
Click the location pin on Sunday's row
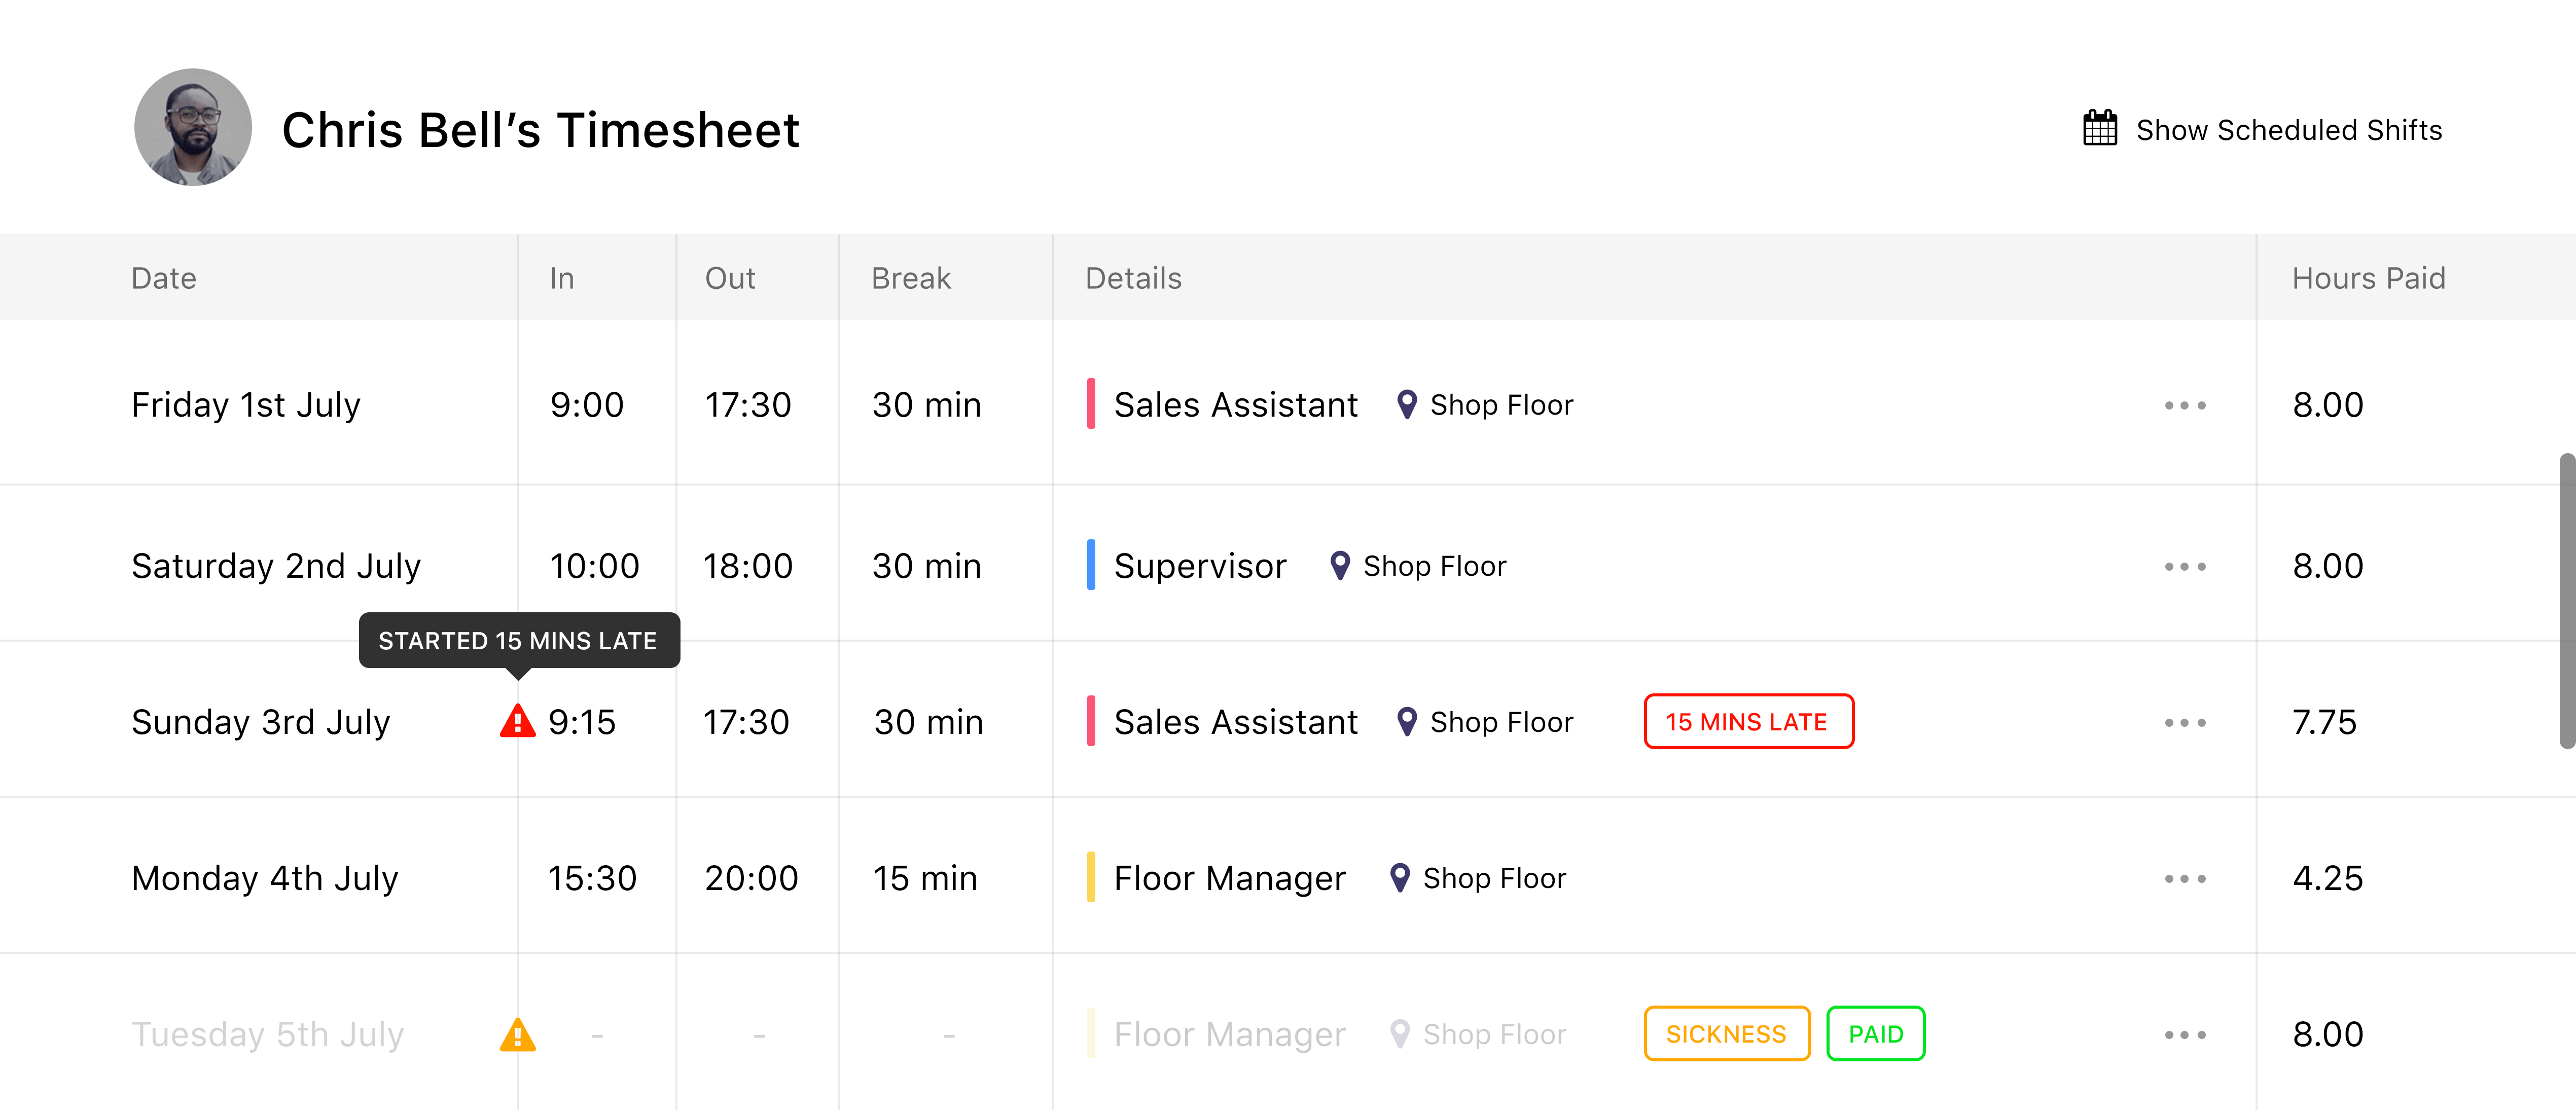[1406, 721]
